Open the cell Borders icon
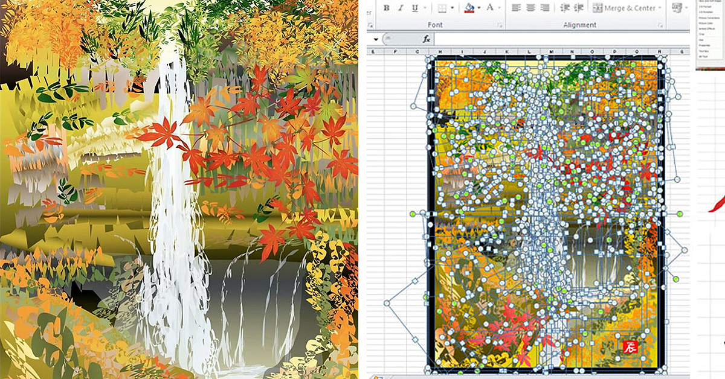The height and width of the screenshot is (379, 725). point(442,7)
